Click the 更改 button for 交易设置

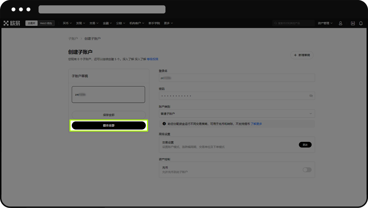point(305,145)
